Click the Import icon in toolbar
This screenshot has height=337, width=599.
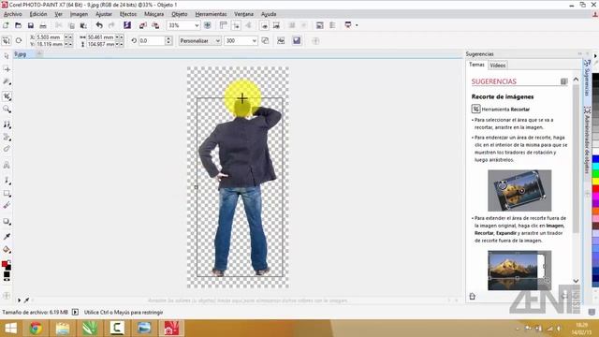coord(143,25)
